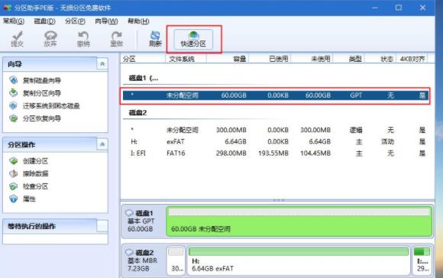The height and width of the screenshot is (278, 443).
Task: Open the 迁移系统到固态磁盘 link
Action: [x=51, y=105]
